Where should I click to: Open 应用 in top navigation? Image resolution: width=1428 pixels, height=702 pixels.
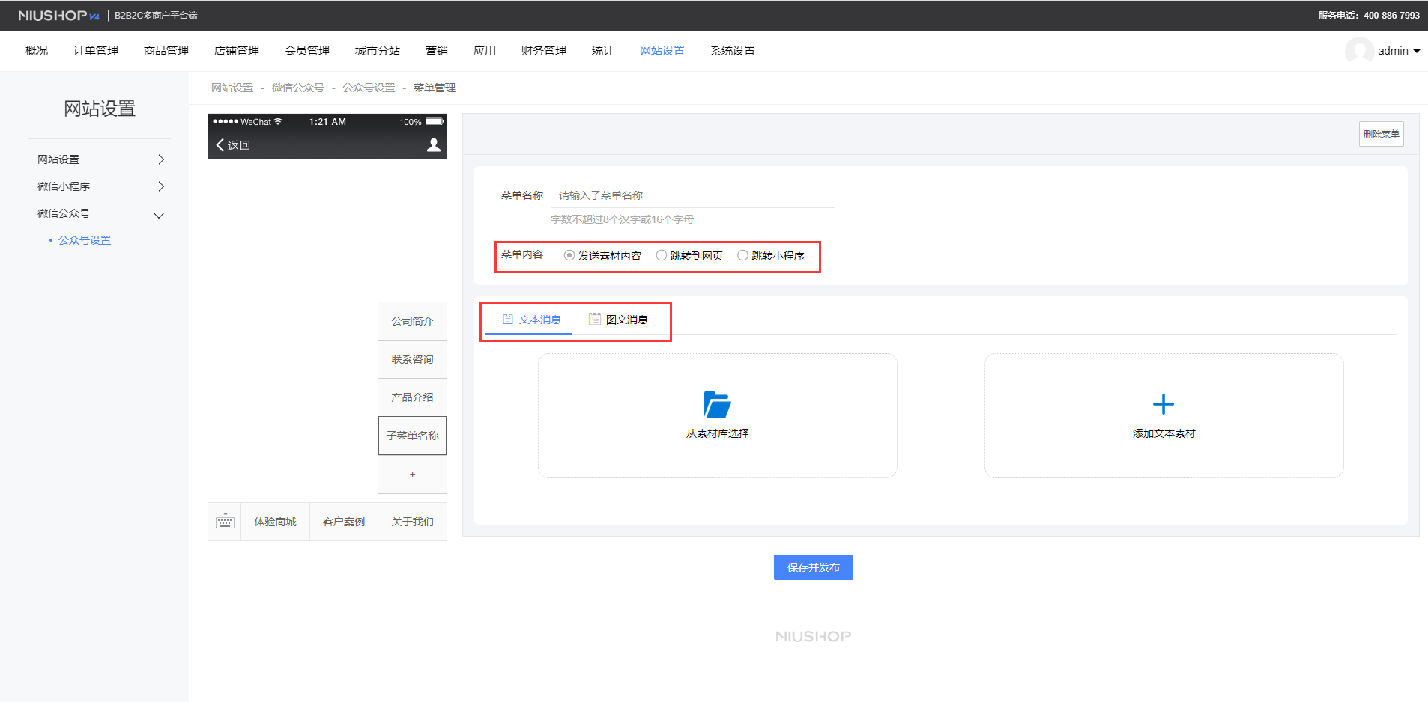[485, 51]
